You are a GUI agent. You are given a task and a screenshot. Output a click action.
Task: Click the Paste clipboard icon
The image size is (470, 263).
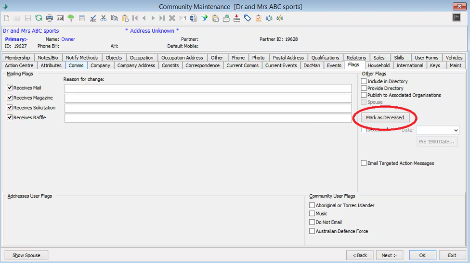[125, 18]
